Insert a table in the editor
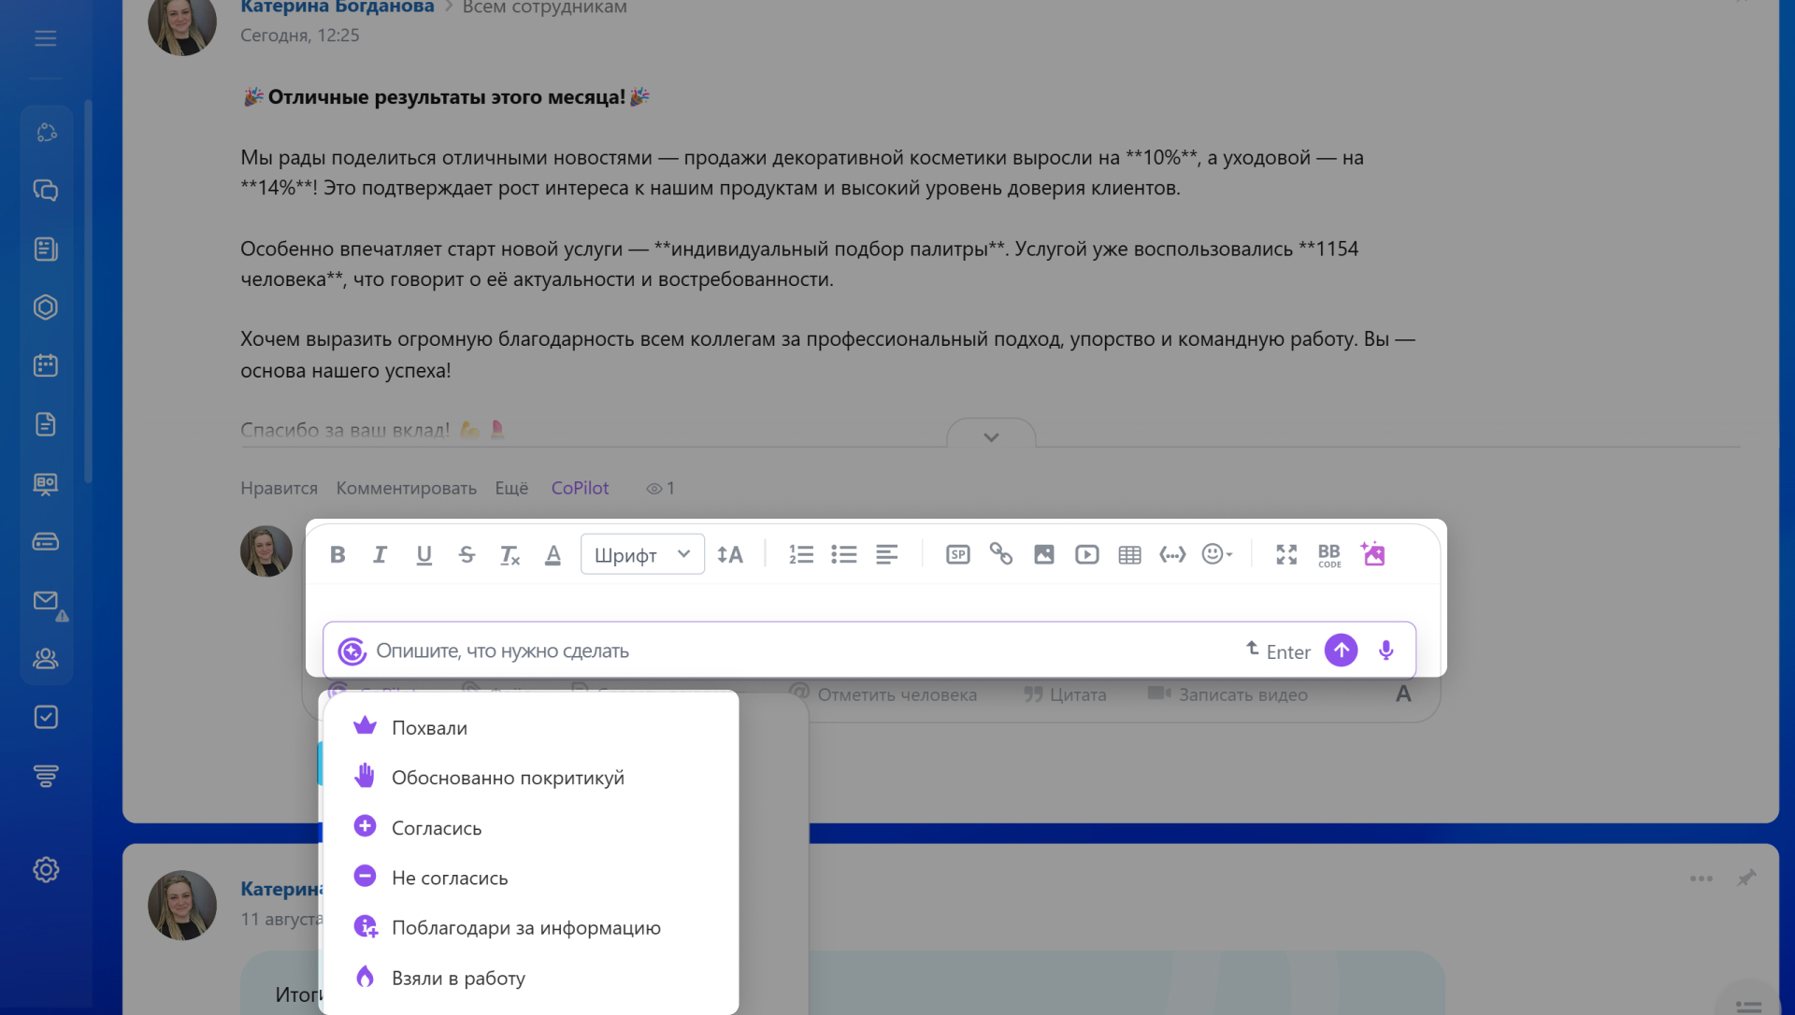This screenshot has height=1015, width=1795. click(x=1129, y=554)
